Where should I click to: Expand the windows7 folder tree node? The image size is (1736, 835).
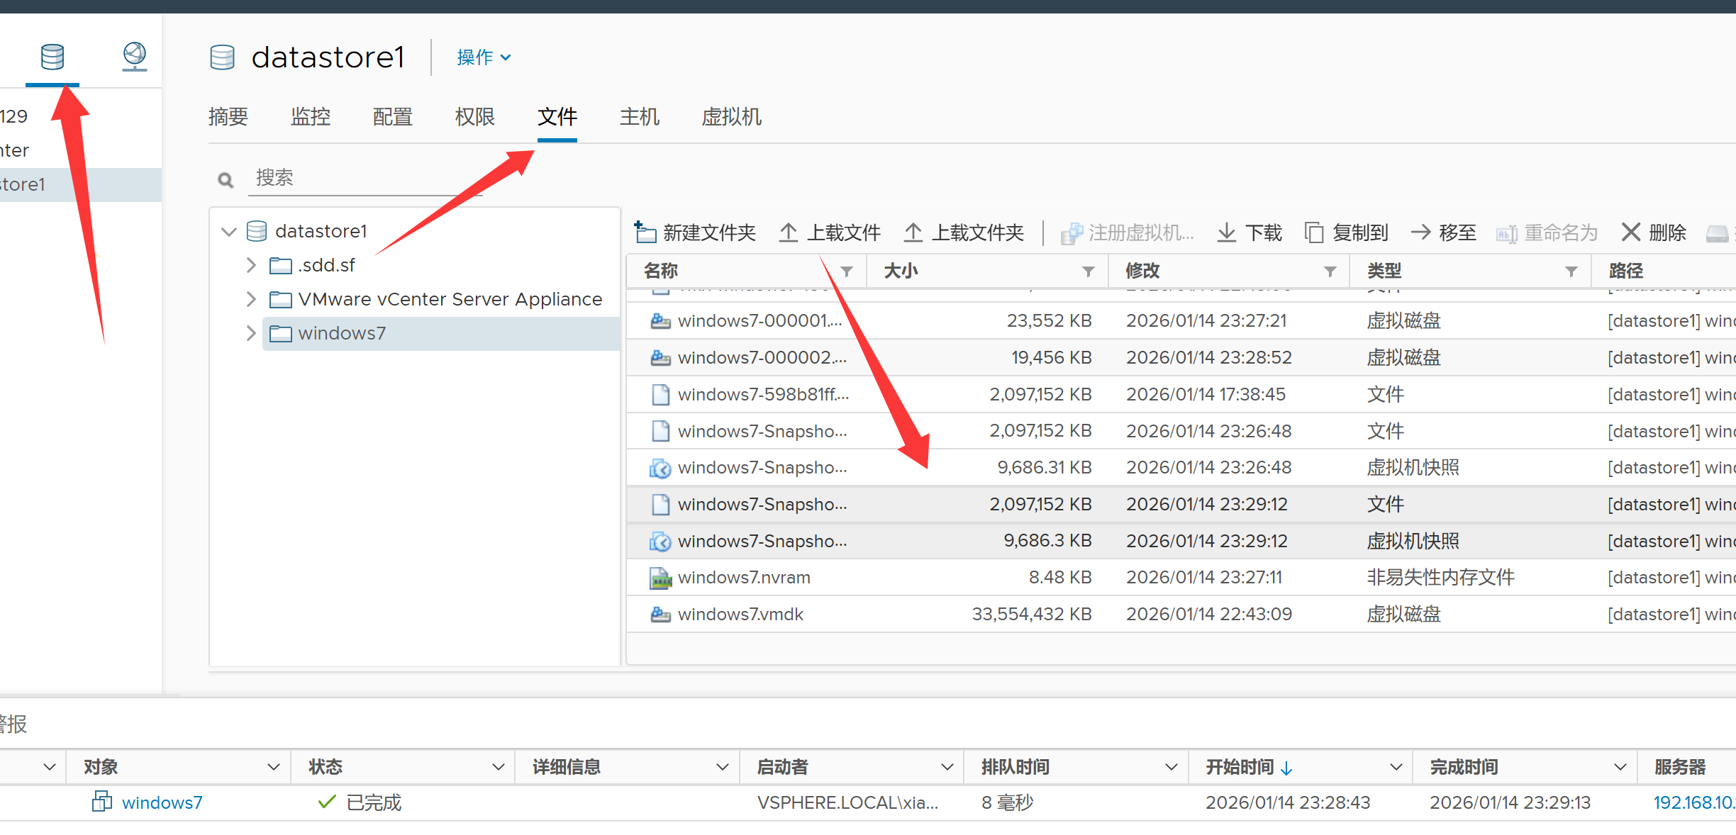pos(251,333)
